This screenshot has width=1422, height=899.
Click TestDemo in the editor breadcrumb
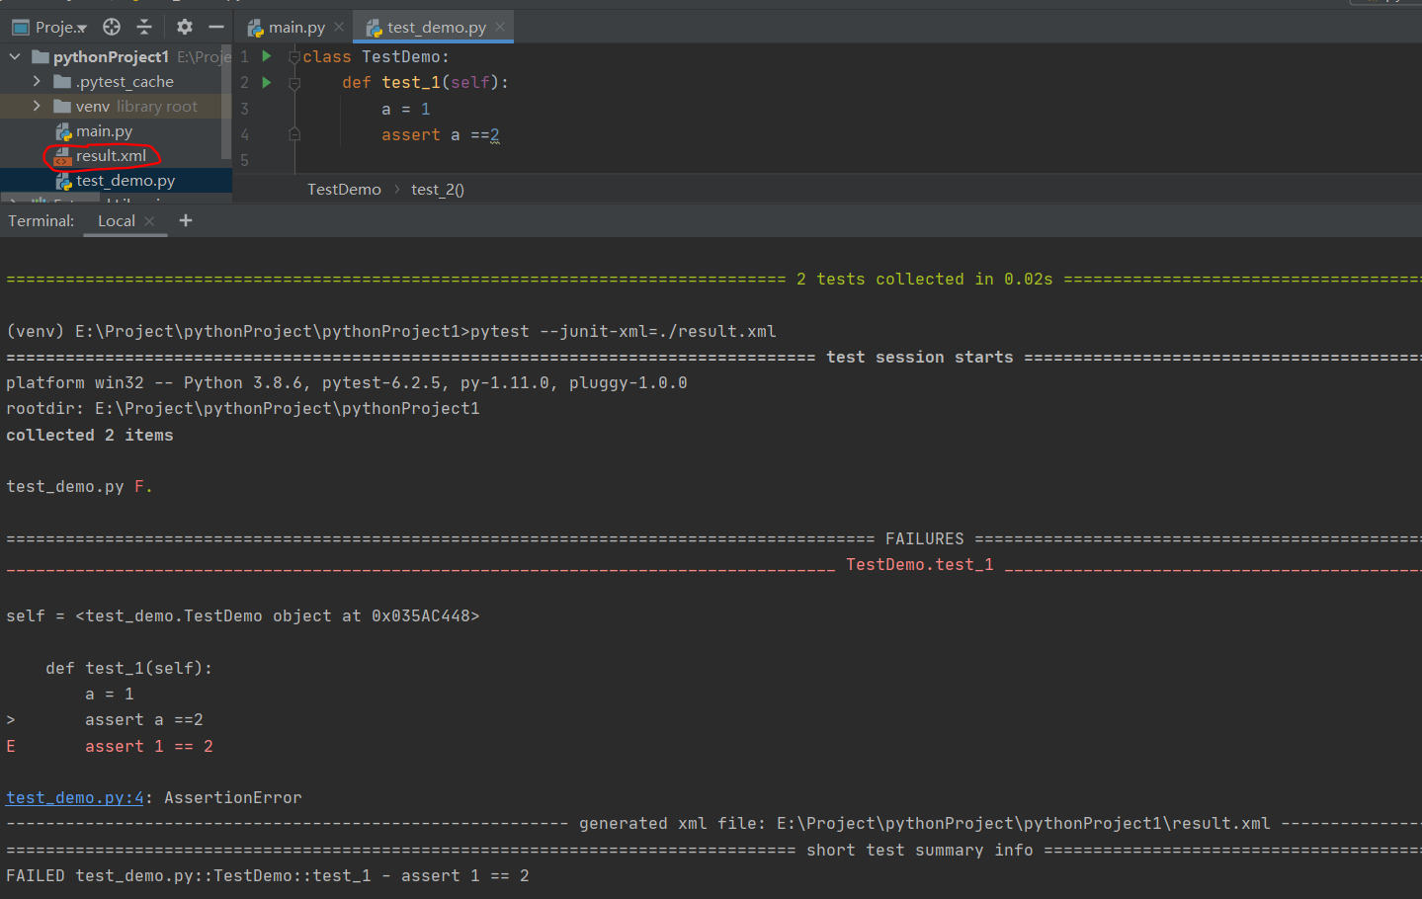point(344,189)
